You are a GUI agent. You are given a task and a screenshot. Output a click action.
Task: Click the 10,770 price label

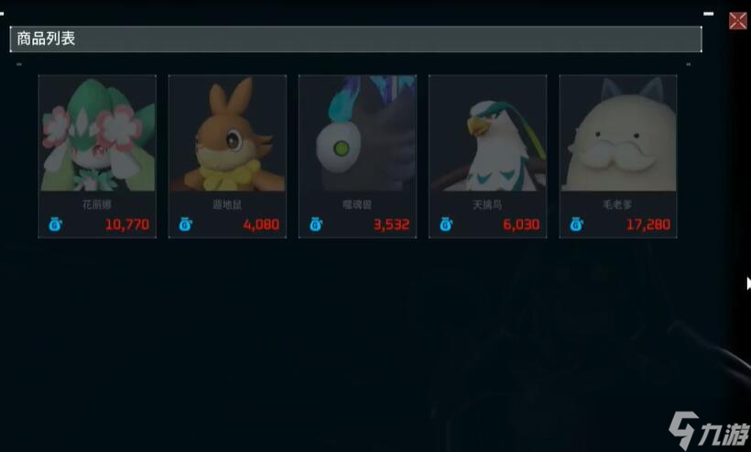[127, 225]
